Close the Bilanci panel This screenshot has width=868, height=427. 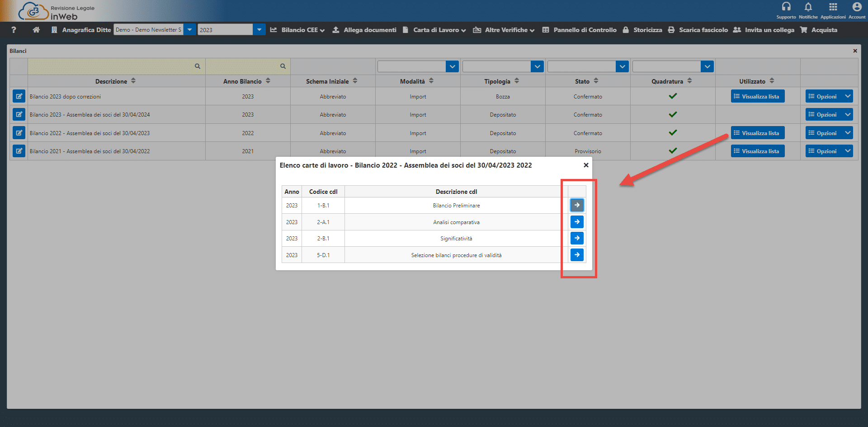[x=855, y=51]
